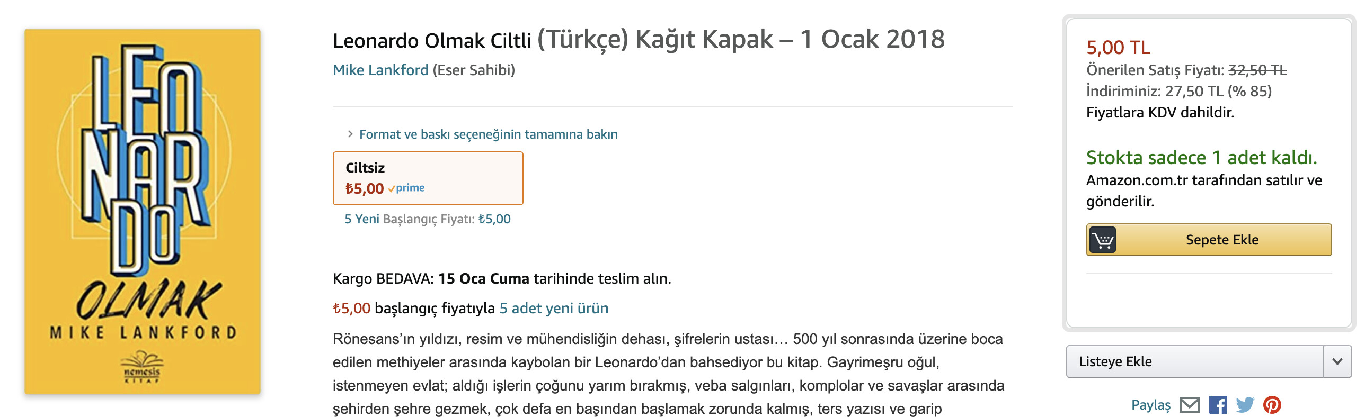The image size is (1365, 417).
Task: Click the 5,00 TL price in buy box
Action: 1118,48
